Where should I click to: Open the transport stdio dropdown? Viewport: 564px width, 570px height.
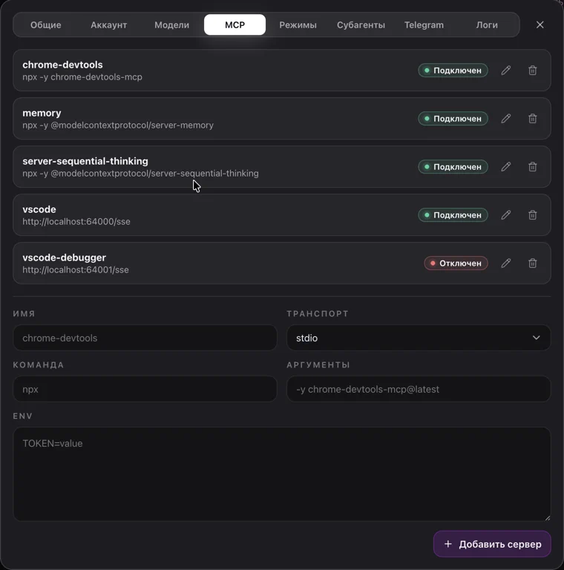pyautogui.click(x=419, y=338)
